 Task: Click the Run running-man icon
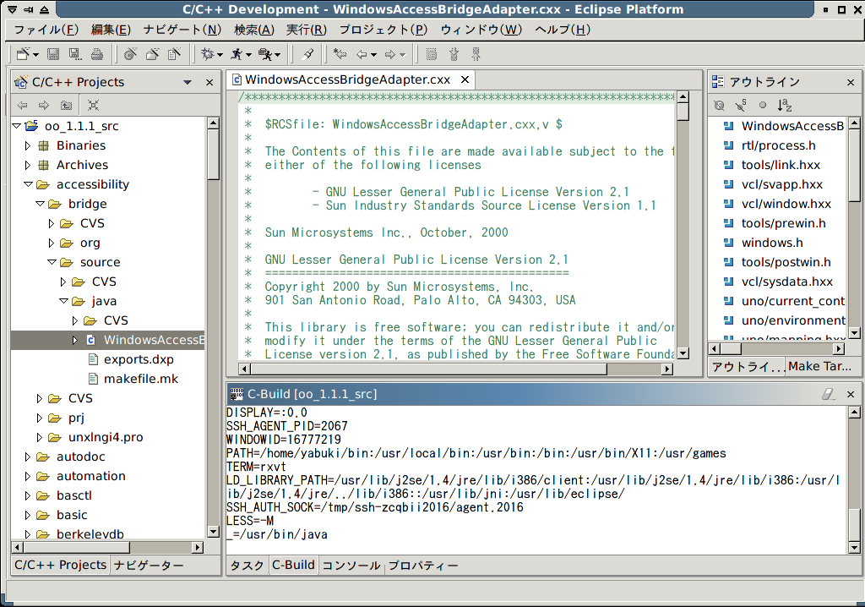pyautogui.click(x=237, y=55)
